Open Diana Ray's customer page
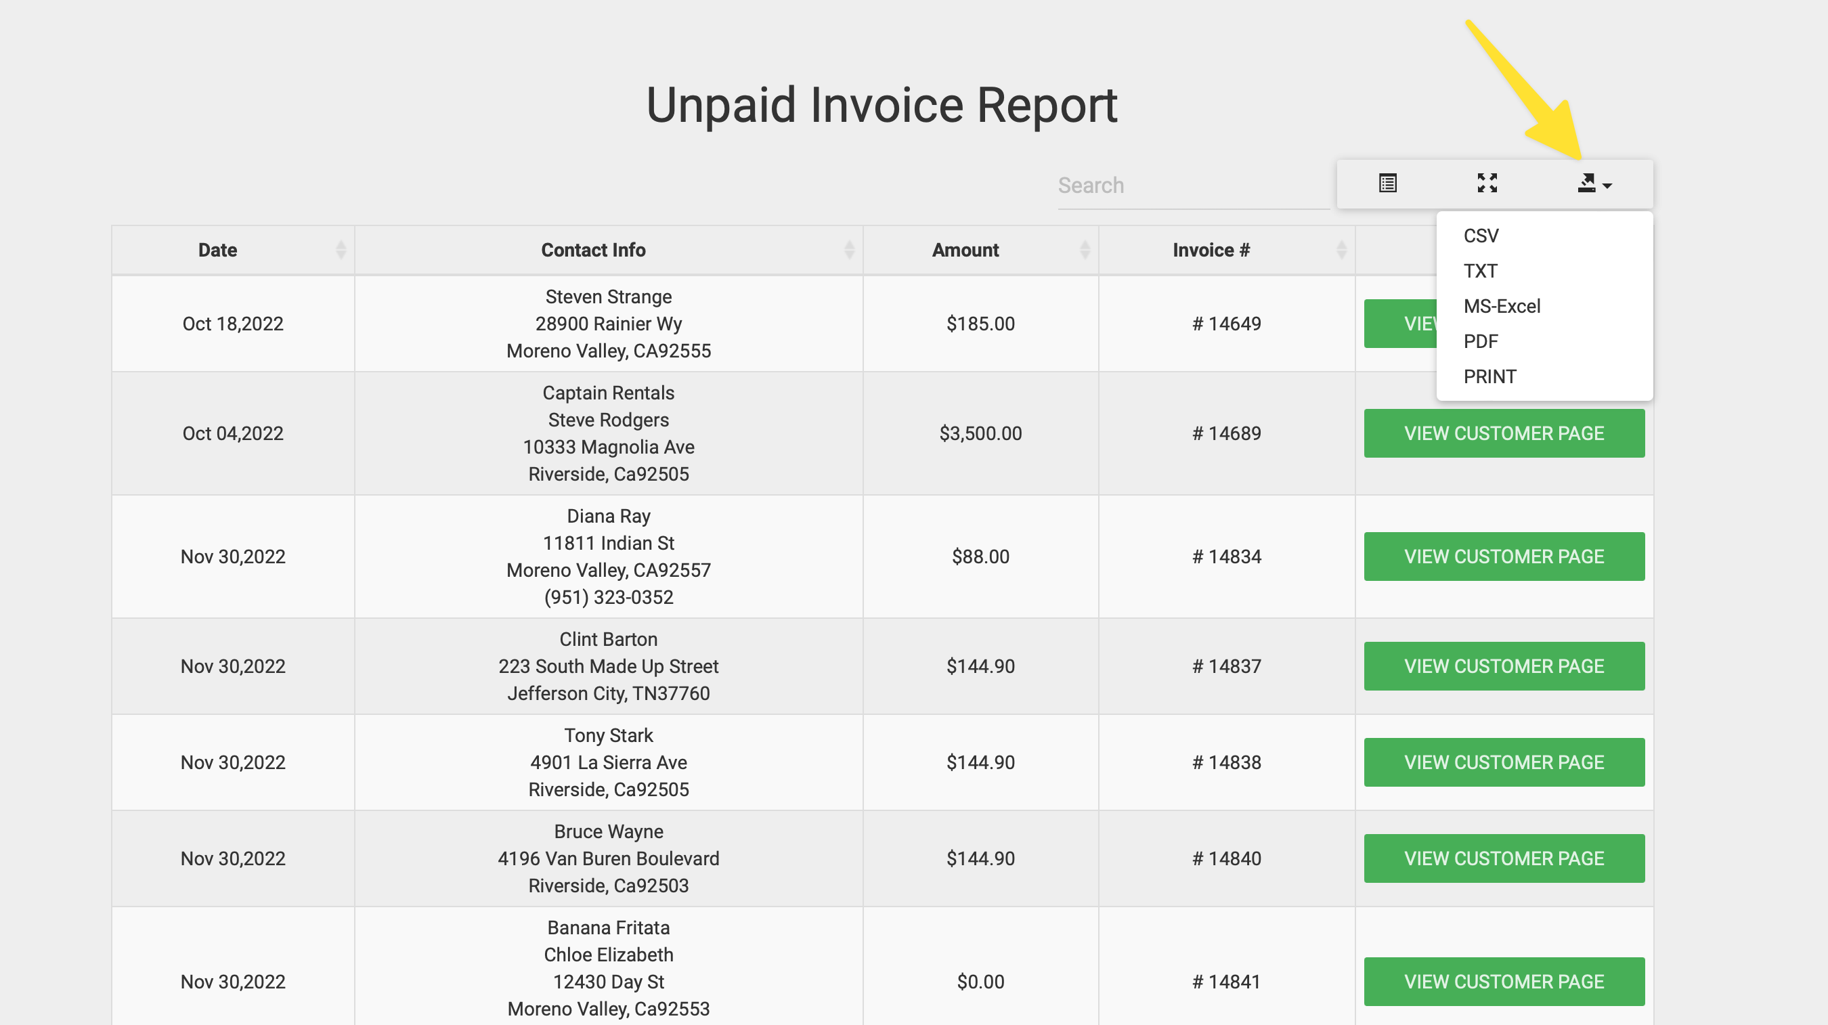The width and height of the screenshot is (1828, 1025). (x=1504, y=557)
